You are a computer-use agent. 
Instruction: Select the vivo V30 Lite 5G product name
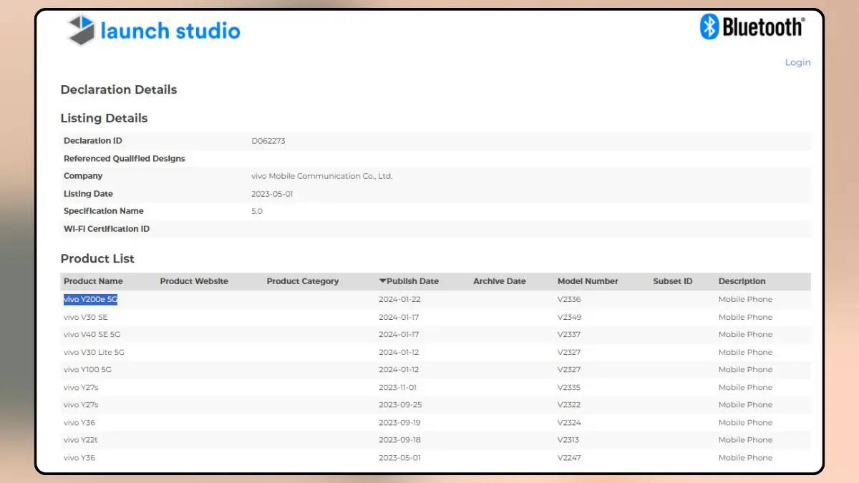click(x=94, y=352)
